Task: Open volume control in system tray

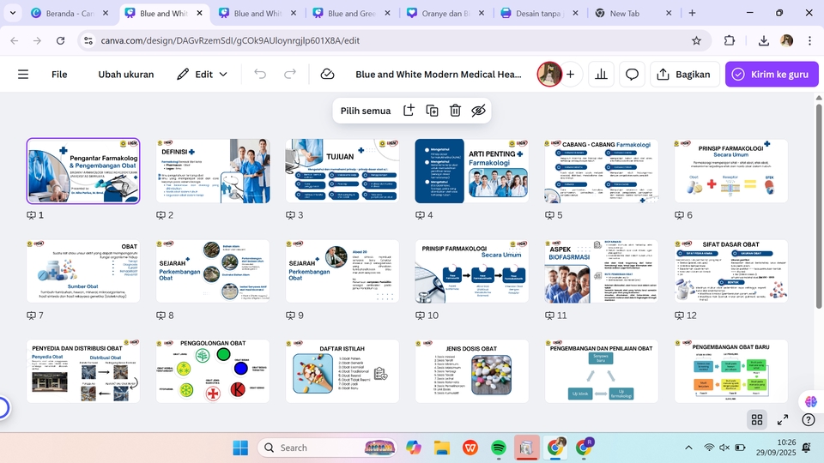Action: tap(724, 448)
